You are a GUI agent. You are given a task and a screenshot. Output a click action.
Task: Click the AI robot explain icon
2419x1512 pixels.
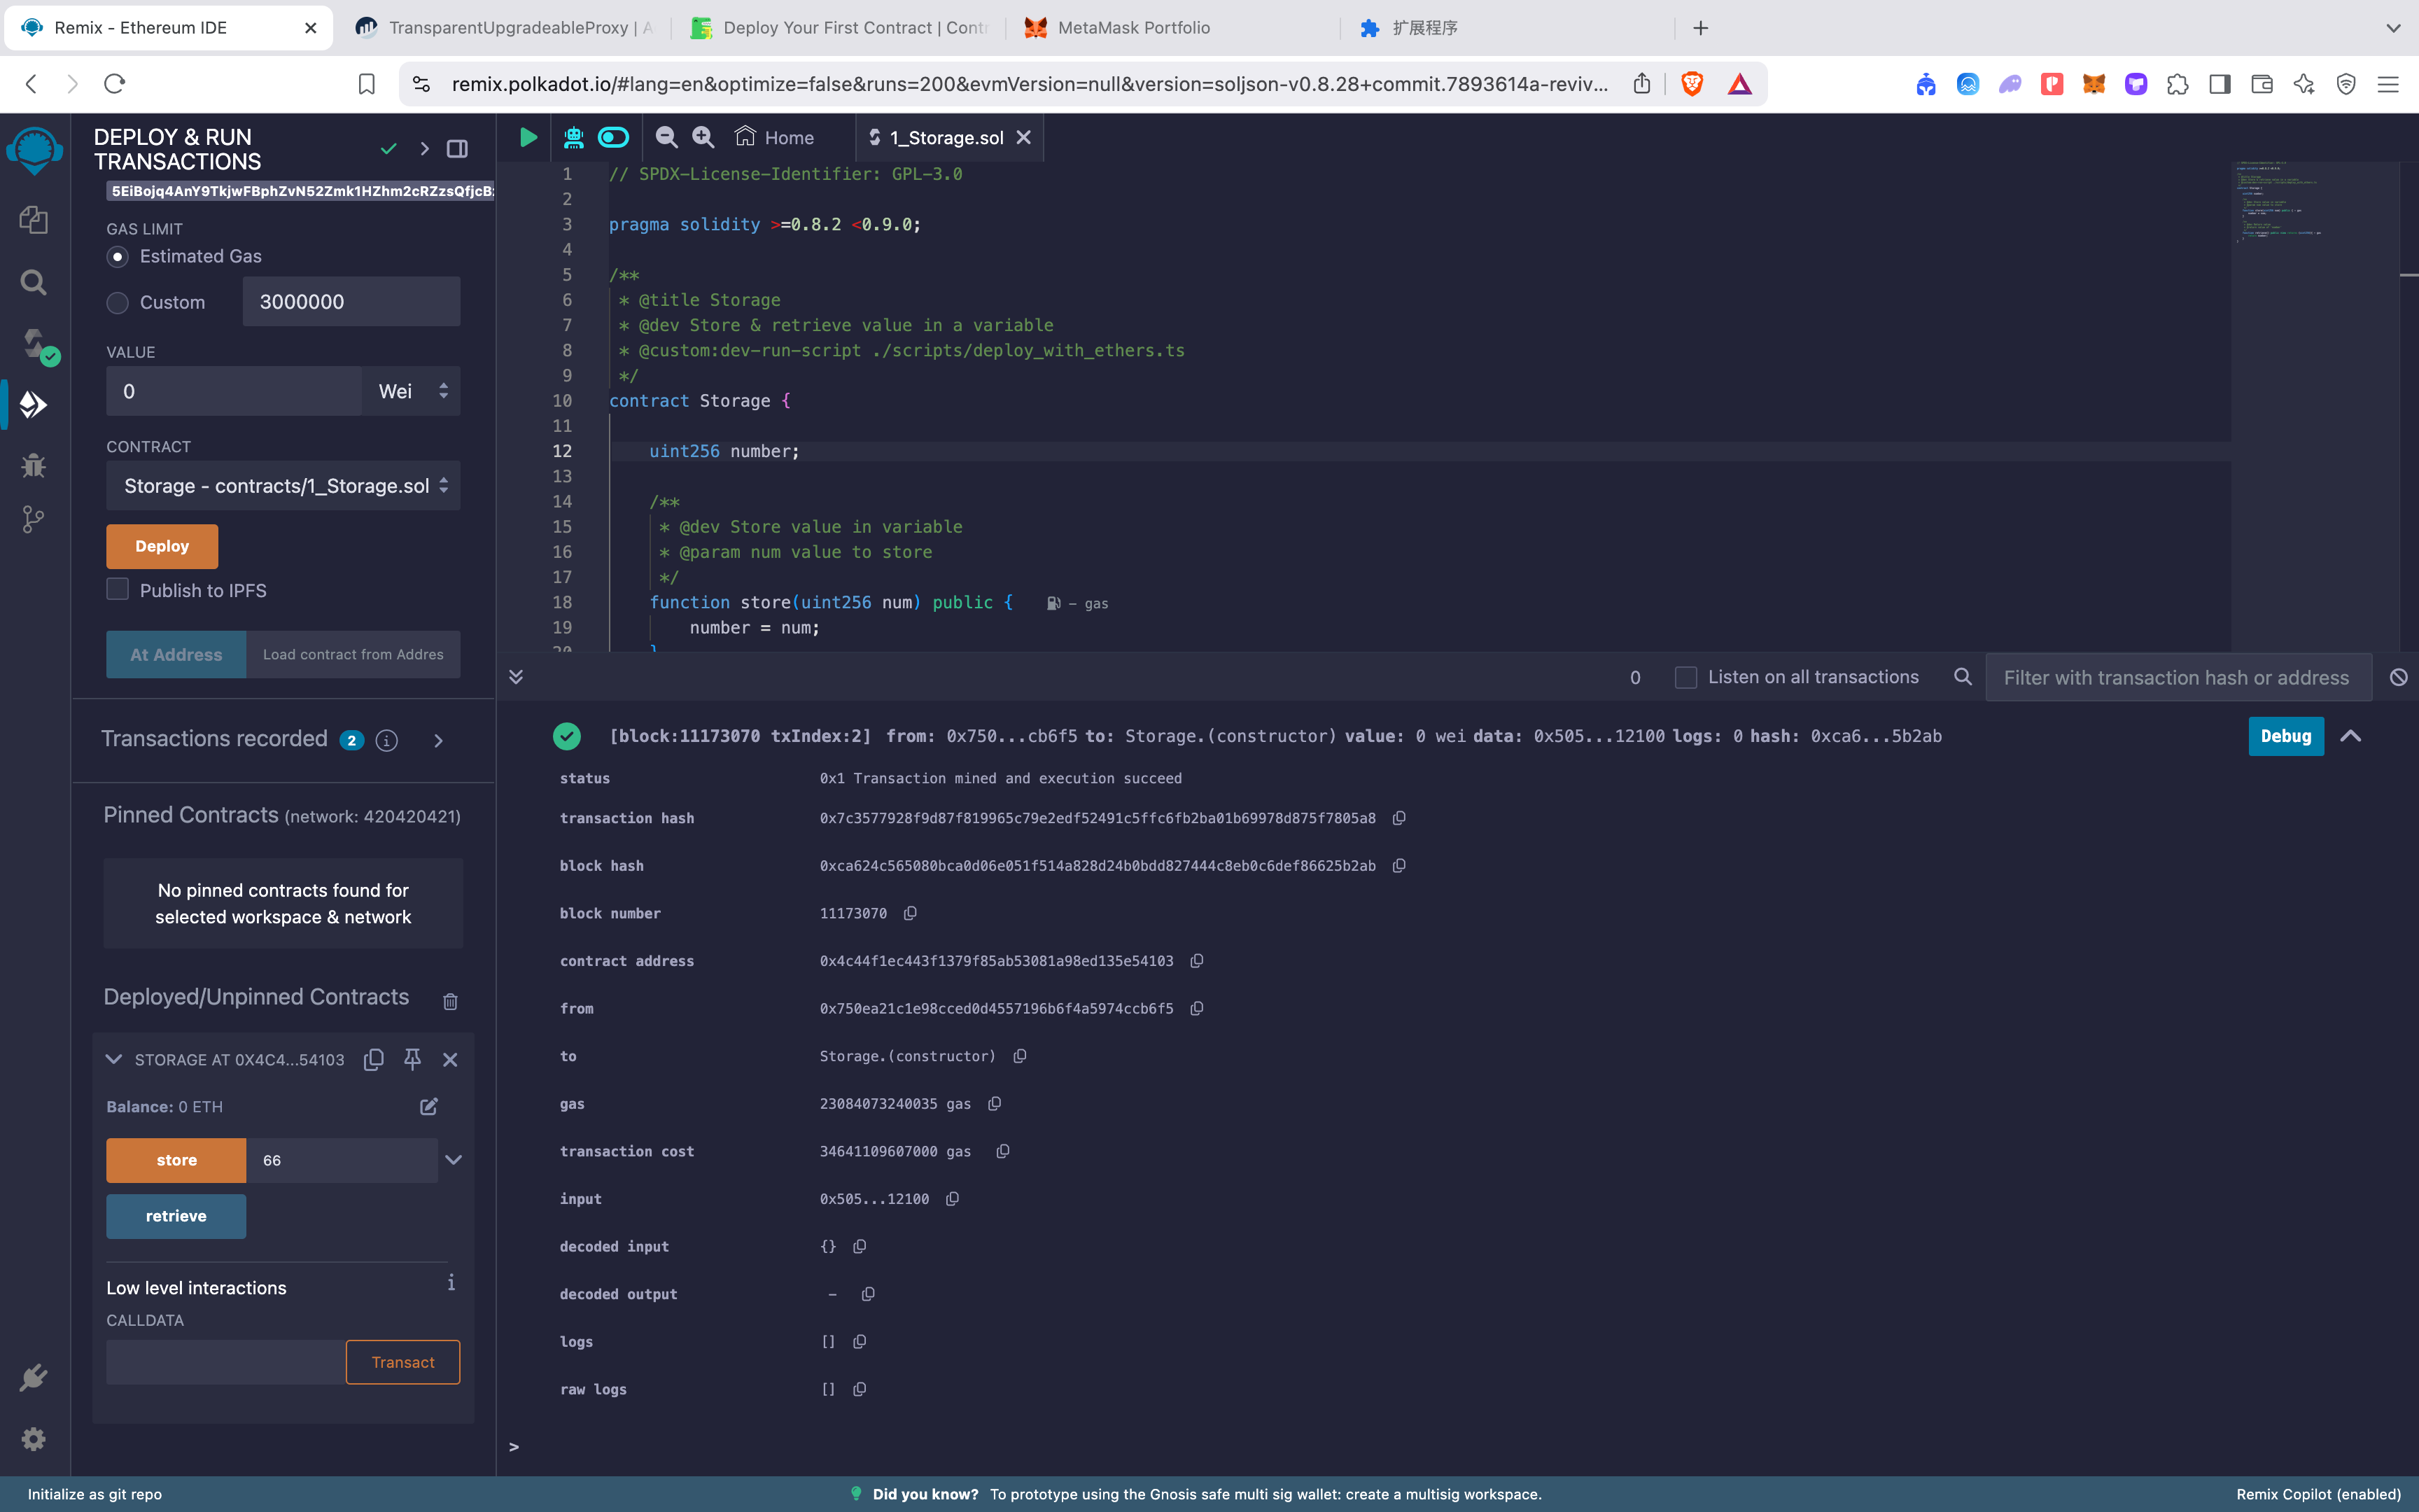coord(574,137)
